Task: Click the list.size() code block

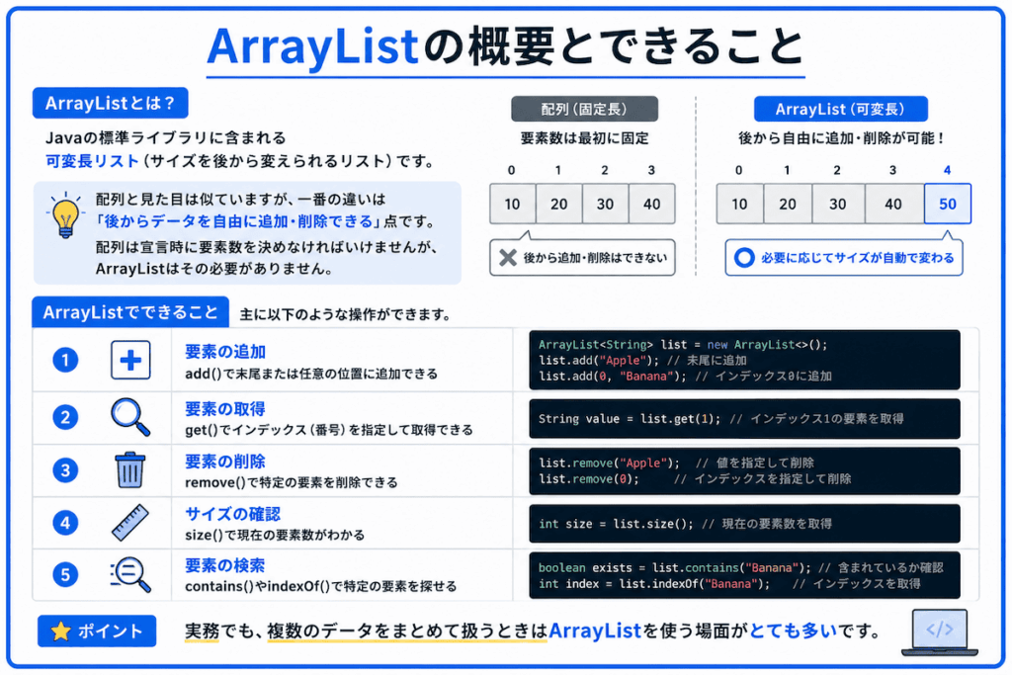Action: coord(744,524)
